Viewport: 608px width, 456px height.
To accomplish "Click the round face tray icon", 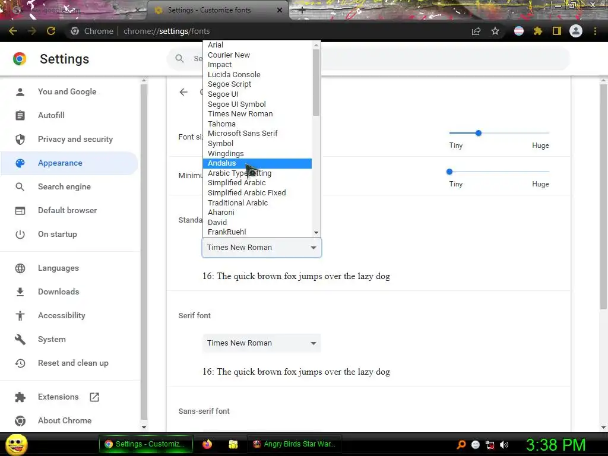I will click(476, 444).
